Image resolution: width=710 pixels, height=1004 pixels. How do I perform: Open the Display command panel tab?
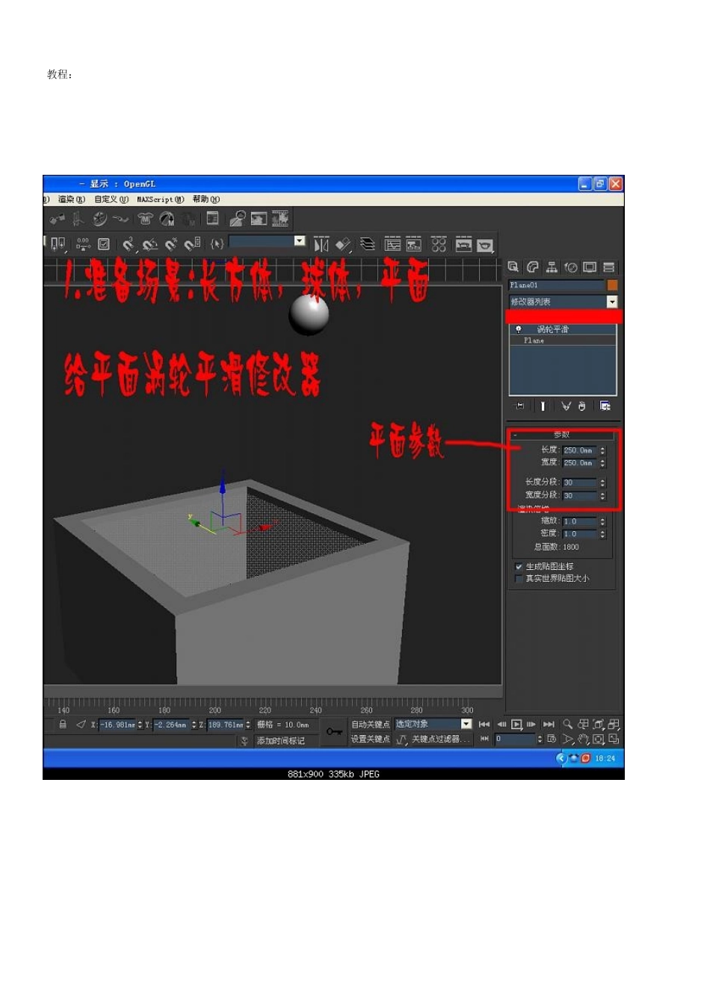coord(590,267)
